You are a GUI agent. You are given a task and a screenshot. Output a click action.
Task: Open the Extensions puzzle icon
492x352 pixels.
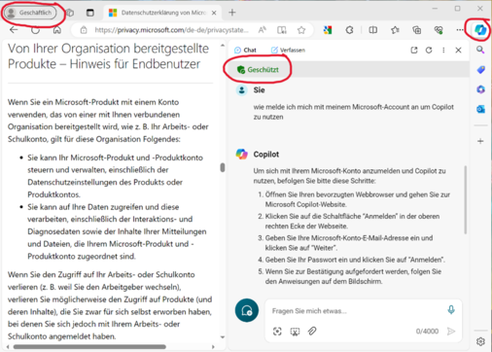349,30
